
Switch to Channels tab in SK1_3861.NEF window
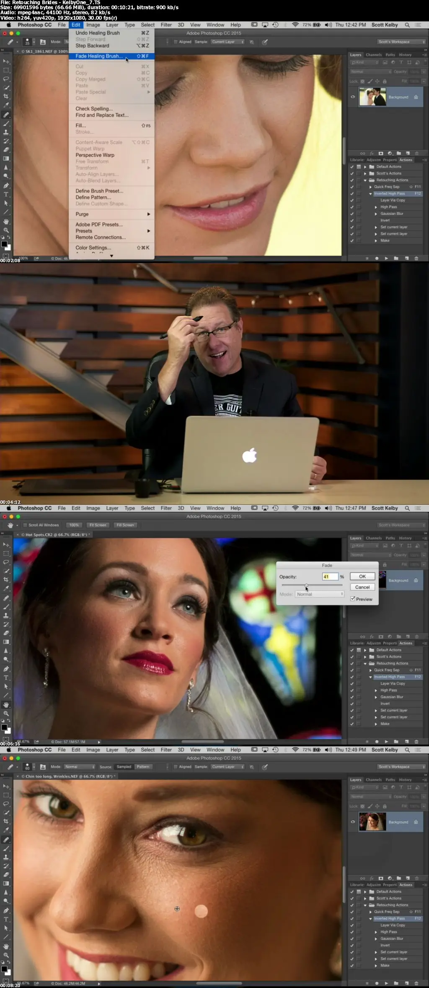tap(374, 55)
